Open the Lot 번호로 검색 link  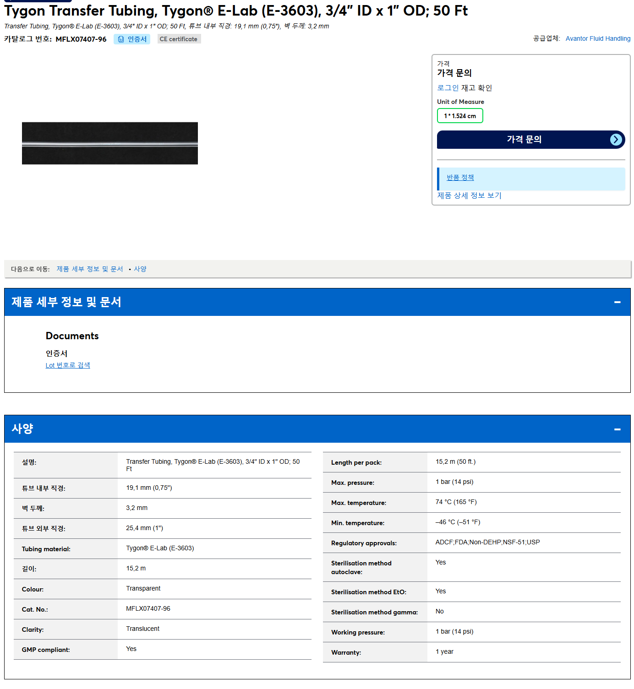68,365
